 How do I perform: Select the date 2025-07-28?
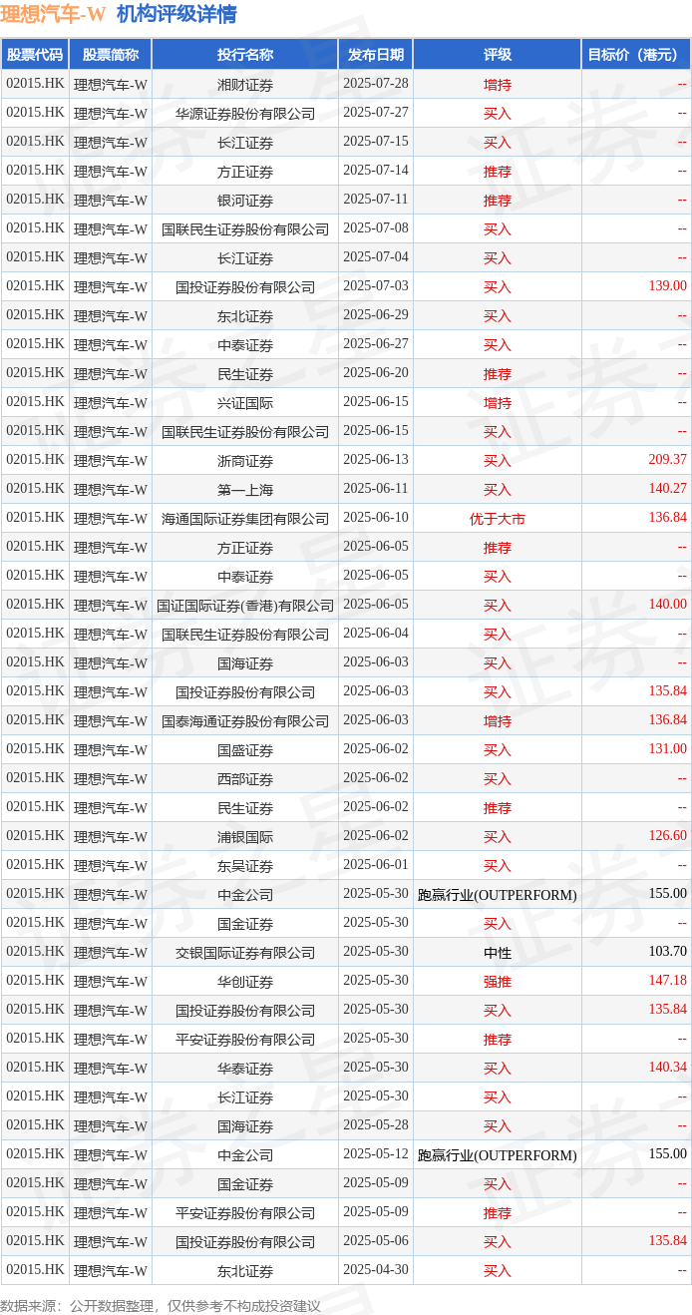click(x=376, y=84)
